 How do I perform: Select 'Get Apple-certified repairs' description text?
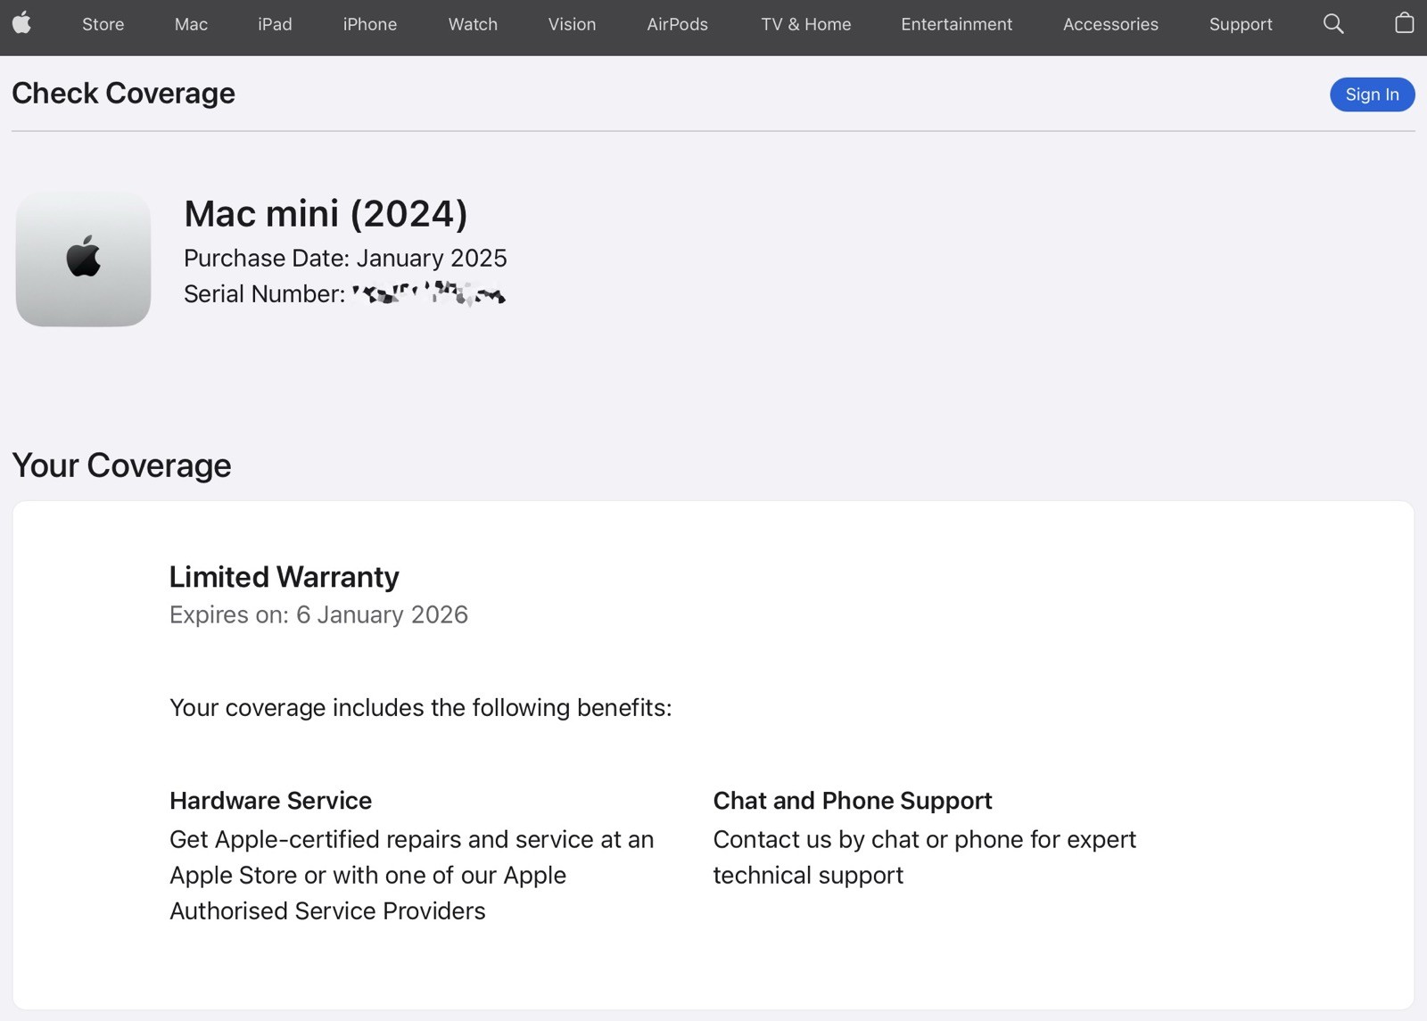click(412, 875)
